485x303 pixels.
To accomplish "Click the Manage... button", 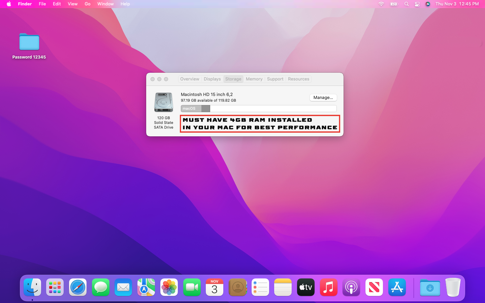I will (323, 98).
